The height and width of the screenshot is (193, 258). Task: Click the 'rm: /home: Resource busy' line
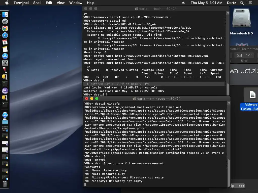[106, 171]
